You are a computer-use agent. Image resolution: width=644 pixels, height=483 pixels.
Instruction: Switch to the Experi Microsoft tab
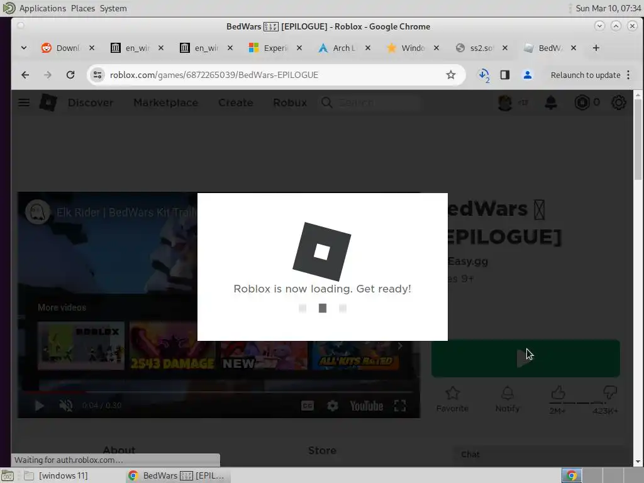click(x=269, y=48)
